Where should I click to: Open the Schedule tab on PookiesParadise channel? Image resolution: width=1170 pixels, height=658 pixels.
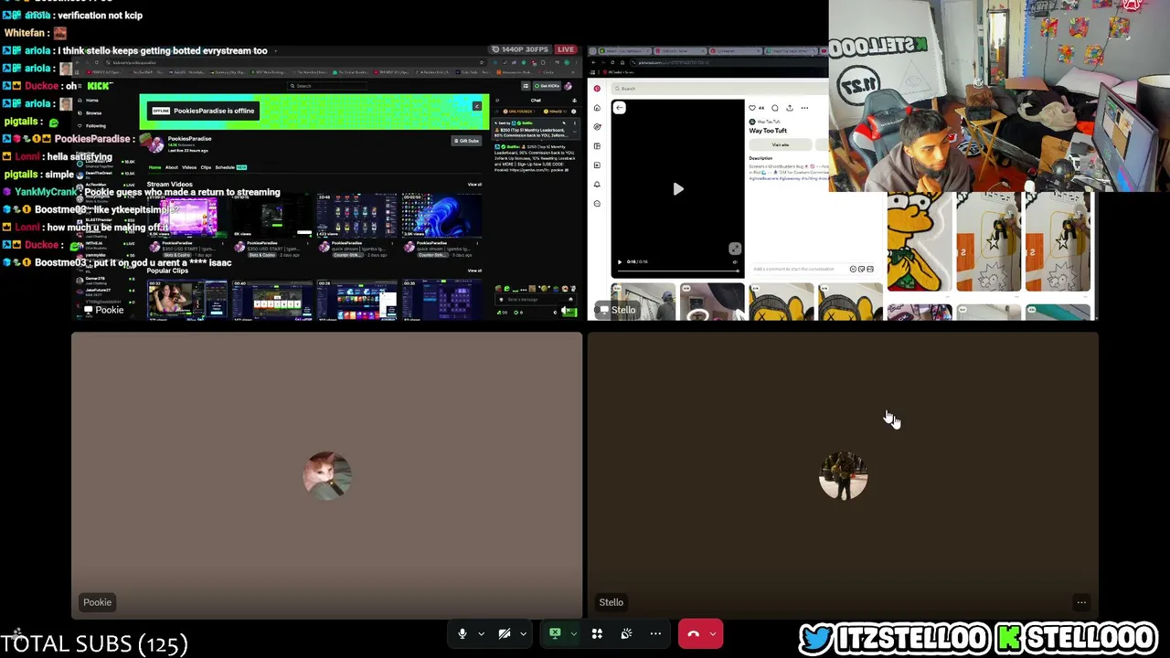pos(225,167)
